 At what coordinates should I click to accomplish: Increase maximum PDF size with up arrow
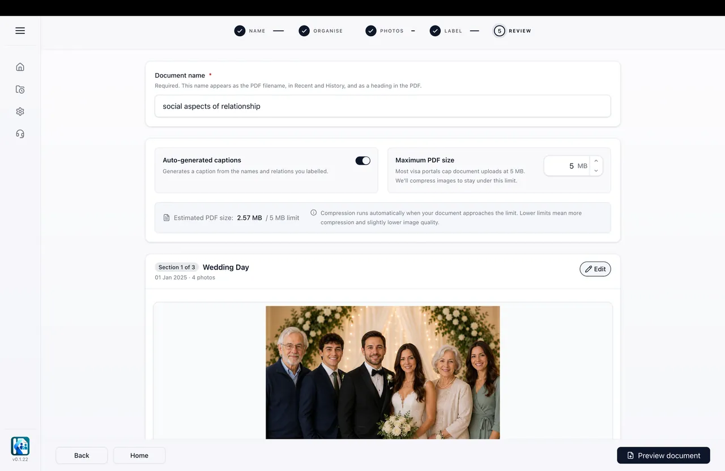tap(596, 161)
